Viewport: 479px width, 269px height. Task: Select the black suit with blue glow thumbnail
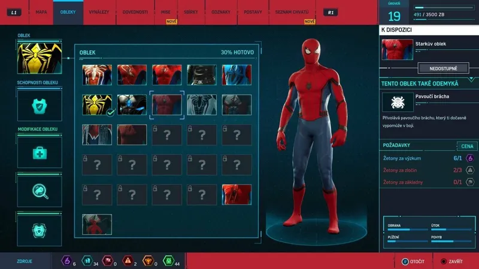132,105
